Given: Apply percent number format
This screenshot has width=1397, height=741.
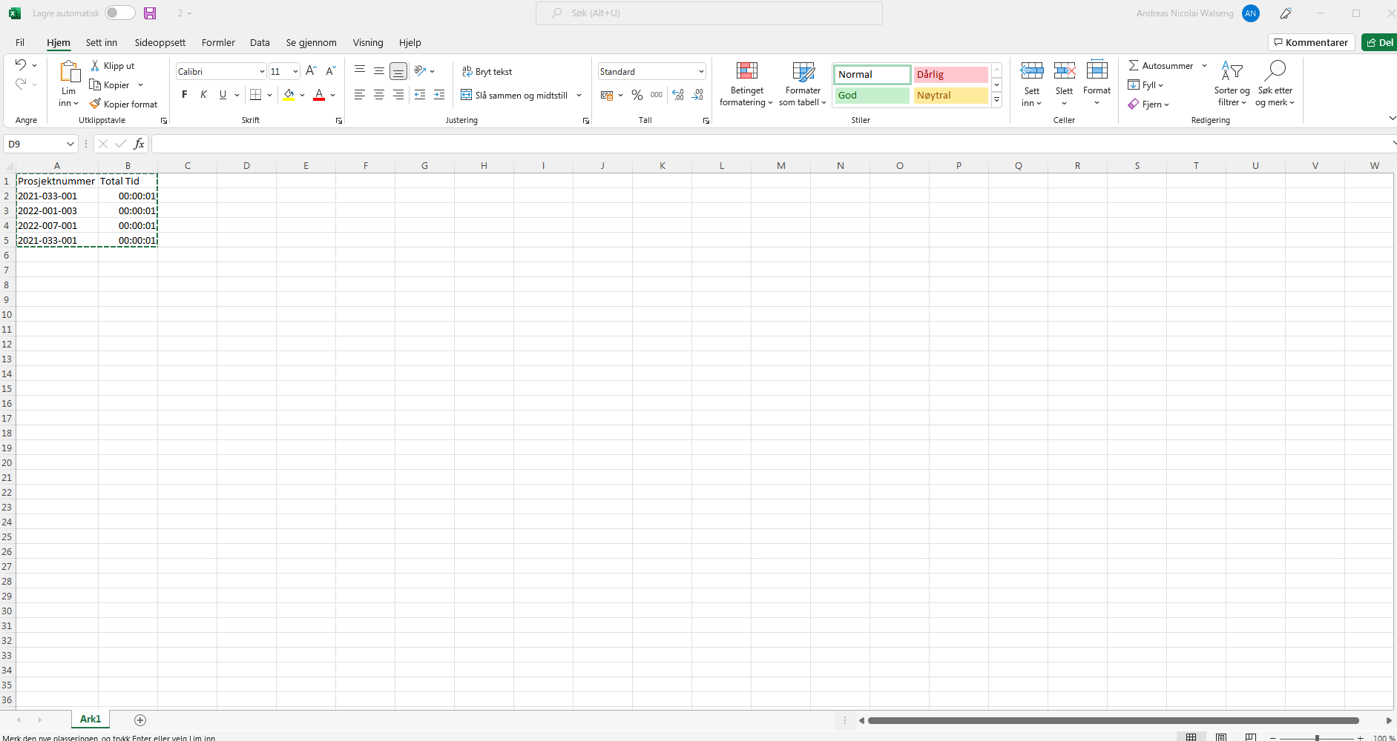Looking at the screenshot, I should click(x=637, y=95).
